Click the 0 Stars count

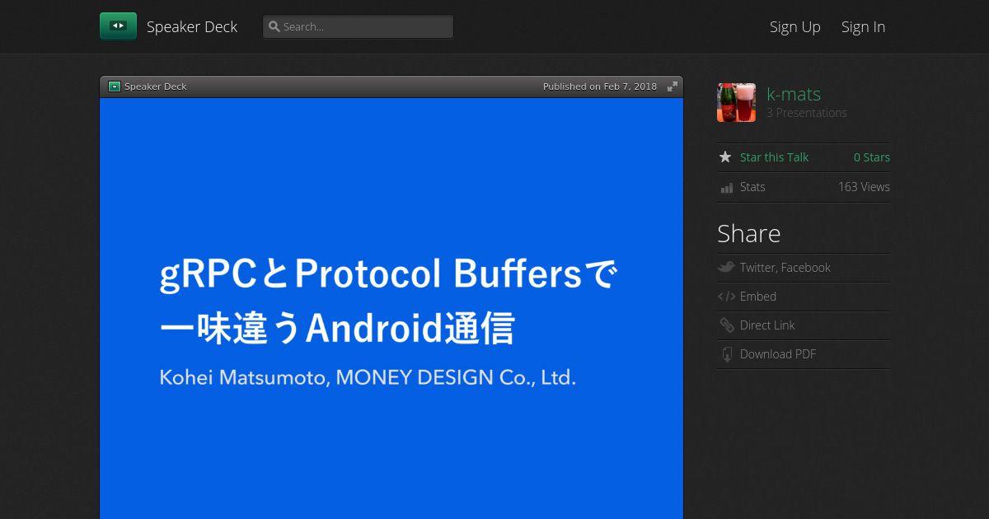tap(872, 157)
